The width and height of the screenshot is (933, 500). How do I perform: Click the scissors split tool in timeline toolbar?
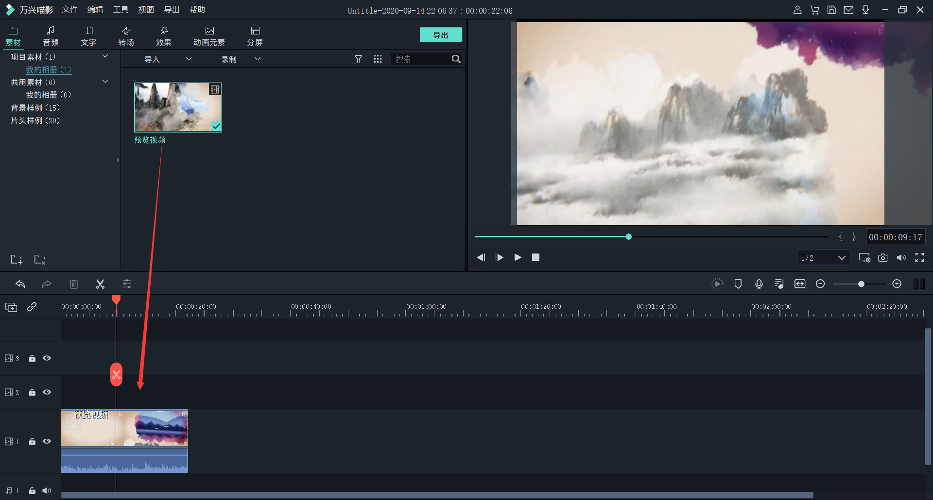click(x=100, y=284)
